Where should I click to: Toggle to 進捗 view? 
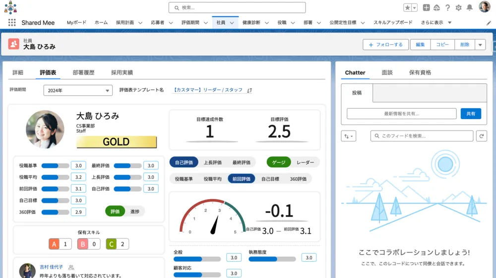tap(134, 211)
